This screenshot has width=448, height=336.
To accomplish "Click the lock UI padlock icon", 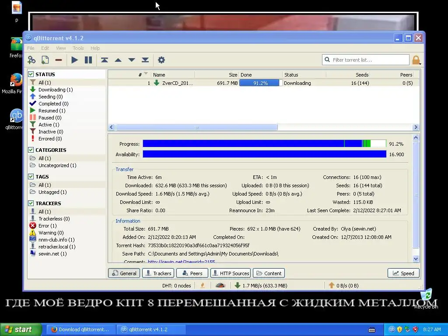I will (416, 60).
